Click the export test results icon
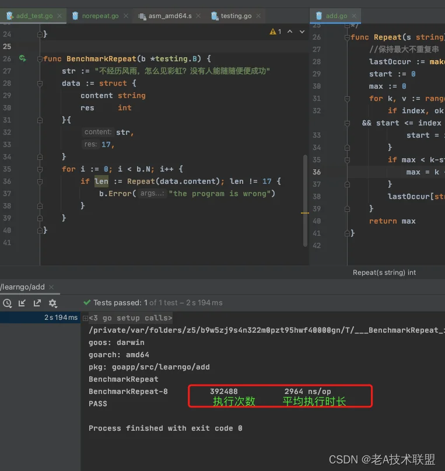Screen dimensions: 445x471 pyautogui.click(x=37, y=303)
